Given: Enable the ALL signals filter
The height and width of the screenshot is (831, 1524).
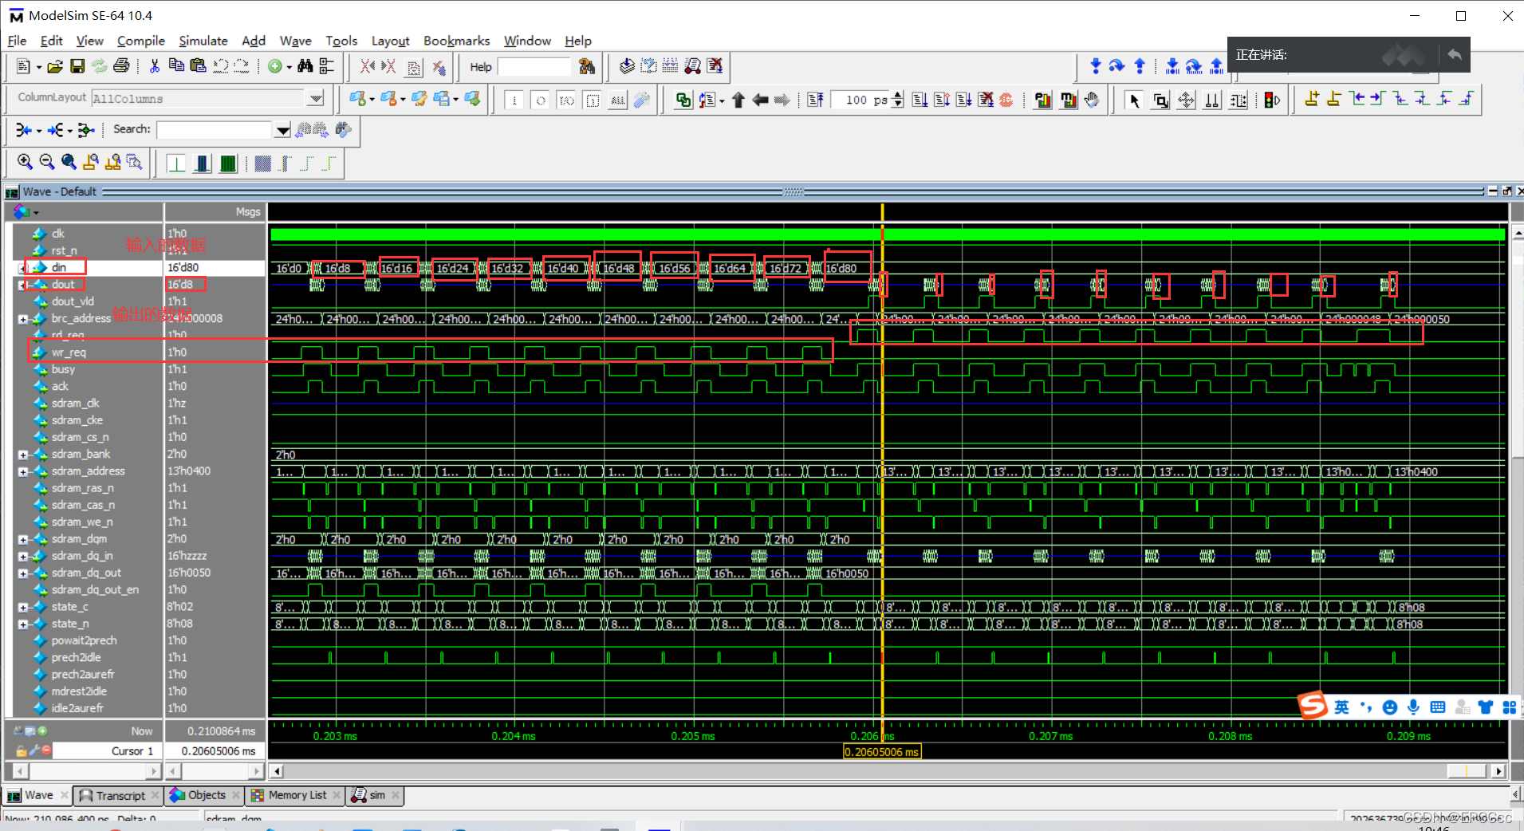Looking at the screenshot, I should (x=618, y=99).
